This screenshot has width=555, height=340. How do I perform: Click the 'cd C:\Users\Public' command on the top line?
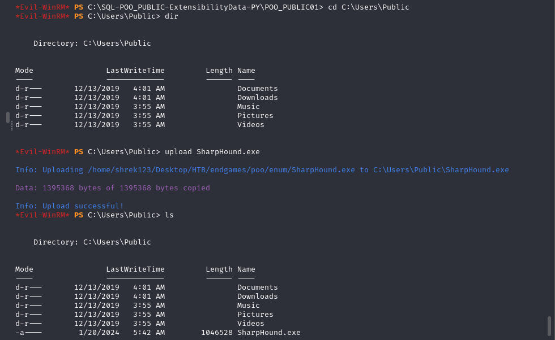click(368, 7)
